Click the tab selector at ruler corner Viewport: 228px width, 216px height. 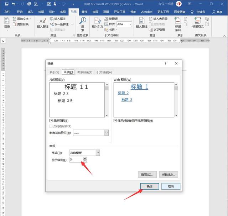tap(3, 41)
